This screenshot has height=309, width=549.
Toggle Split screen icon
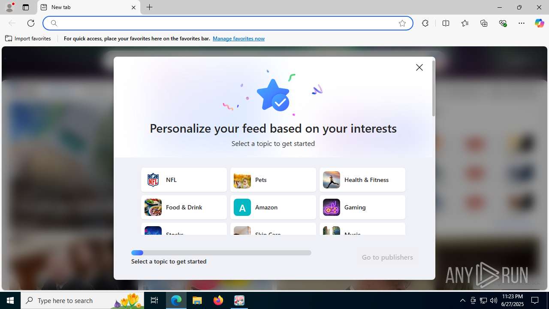pyautogui.click(x=446, y=23)
